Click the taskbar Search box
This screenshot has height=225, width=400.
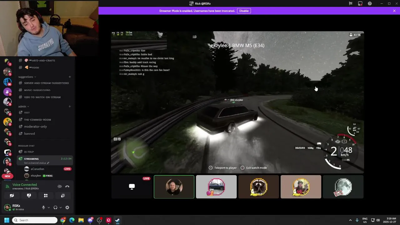coord(35,220)
